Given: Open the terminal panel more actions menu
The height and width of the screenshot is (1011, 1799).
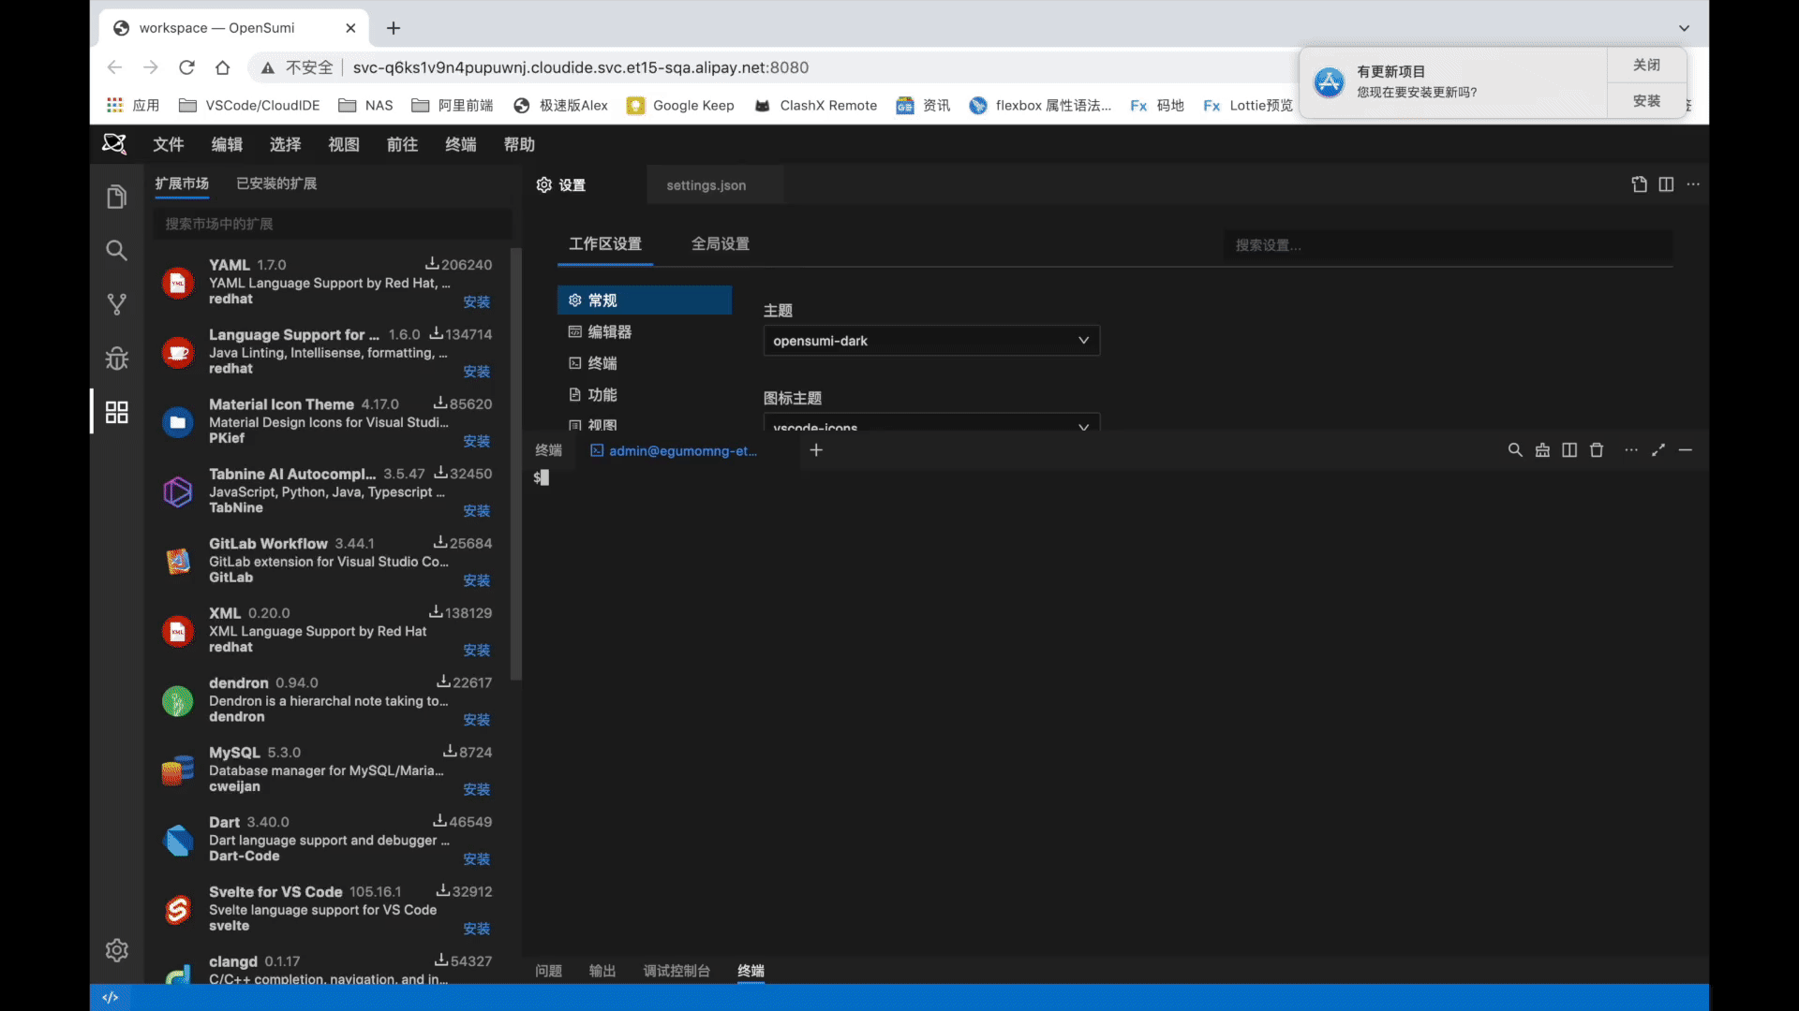Looking at the screenshot, I should point(1631,450).
